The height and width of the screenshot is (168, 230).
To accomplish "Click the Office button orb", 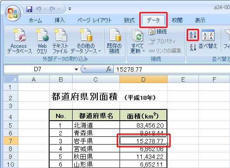I will (13, 13).
